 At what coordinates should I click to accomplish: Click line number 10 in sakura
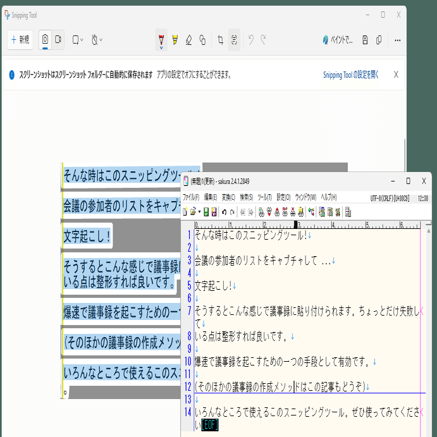coord(188,362)
